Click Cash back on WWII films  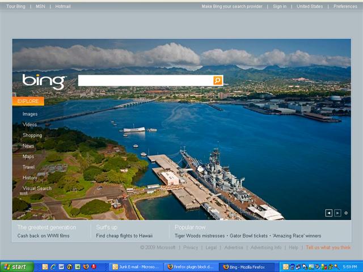[x=43, y=236]
